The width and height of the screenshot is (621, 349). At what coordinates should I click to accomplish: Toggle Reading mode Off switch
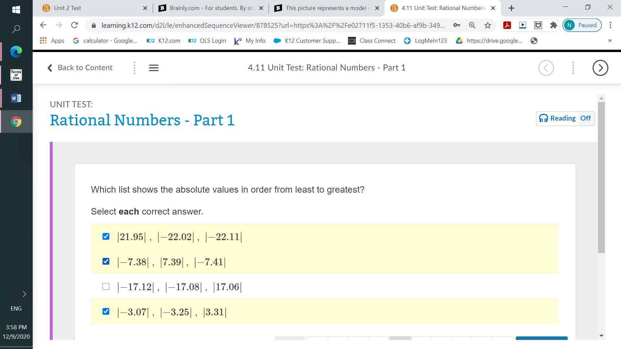(585, 118)
